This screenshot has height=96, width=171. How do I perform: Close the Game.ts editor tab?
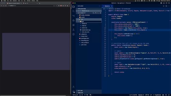112,6
